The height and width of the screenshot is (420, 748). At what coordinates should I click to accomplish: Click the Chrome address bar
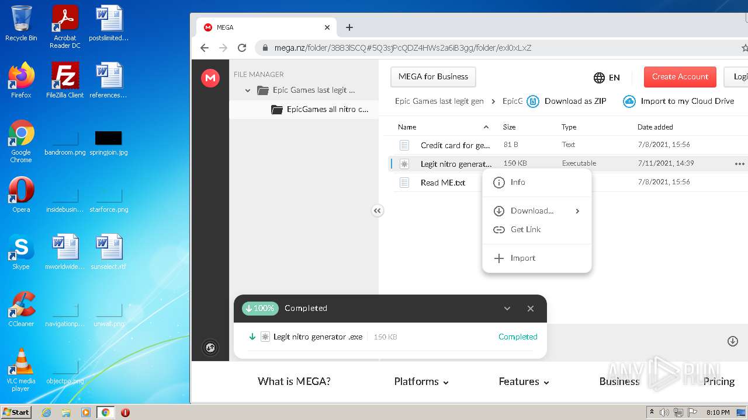[503, 48]
